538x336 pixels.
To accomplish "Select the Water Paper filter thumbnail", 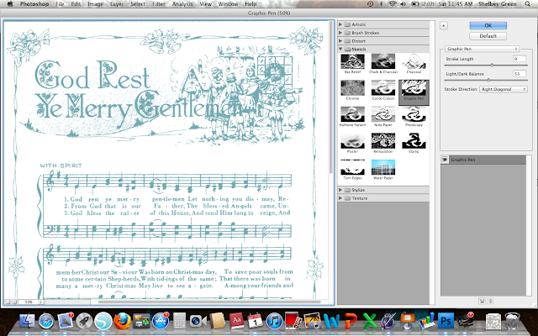I will pyautogui.click(x=383, y=170).
